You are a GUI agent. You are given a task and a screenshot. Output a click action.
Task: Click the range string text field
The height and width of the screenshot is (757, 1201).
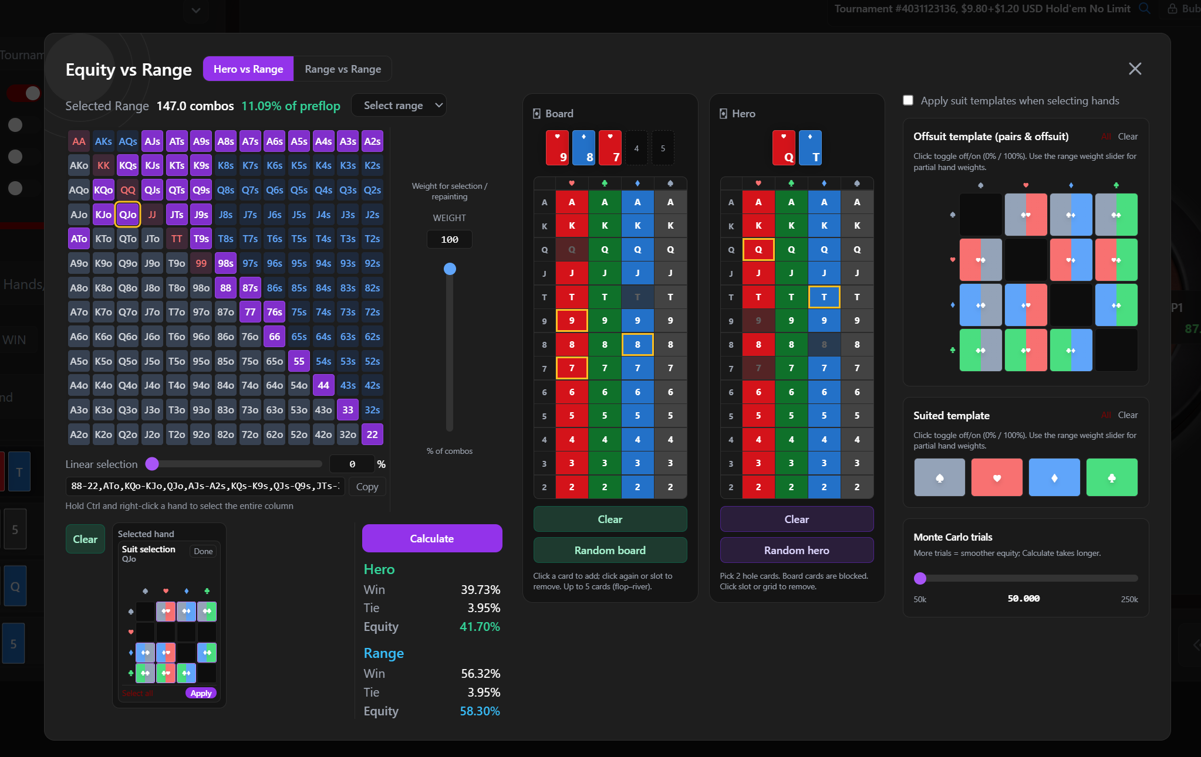pyautogui.click(x=205, y=486)
